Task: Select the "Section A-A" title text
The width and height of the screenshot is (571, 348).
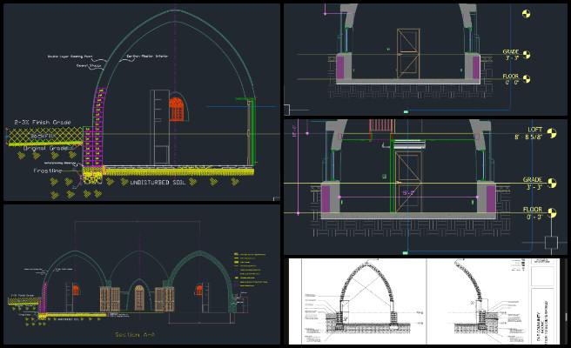Action: pyautogui.click(x=135, y=335)
